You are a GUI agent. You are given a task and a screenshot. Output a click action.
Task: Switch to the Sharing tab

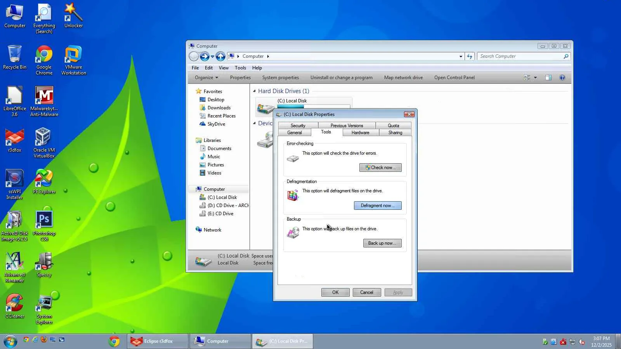tap(395, 133)
